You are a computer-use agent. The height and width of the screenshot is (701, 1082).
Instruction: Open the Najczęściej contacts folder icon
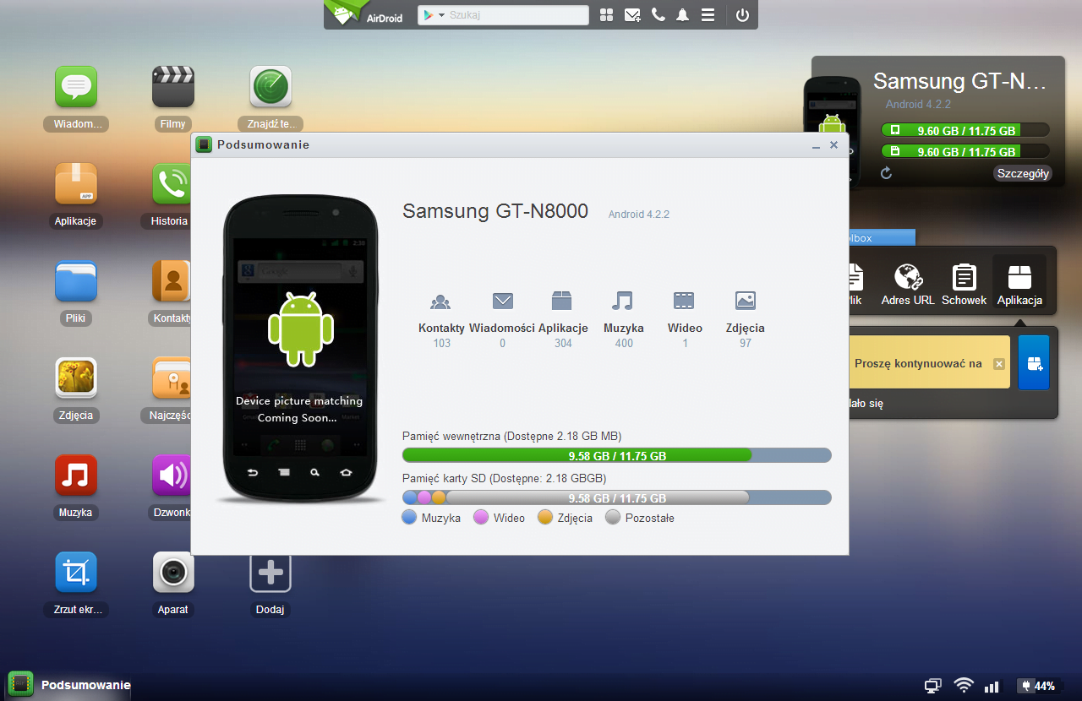pos(172,378)
